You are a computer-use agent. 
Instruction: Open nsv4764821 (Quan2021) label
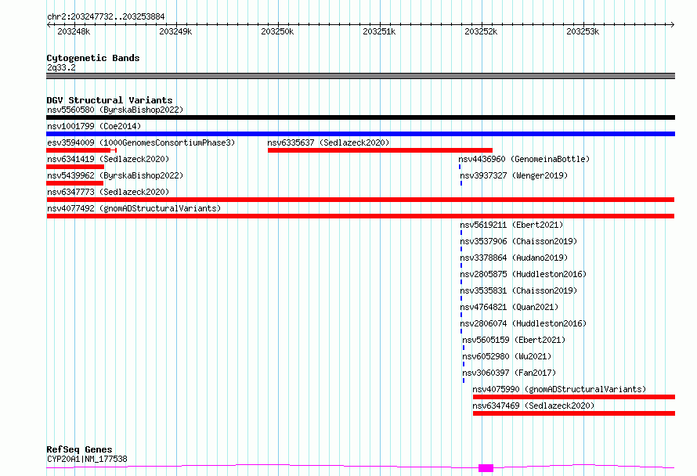coord(509,307)
